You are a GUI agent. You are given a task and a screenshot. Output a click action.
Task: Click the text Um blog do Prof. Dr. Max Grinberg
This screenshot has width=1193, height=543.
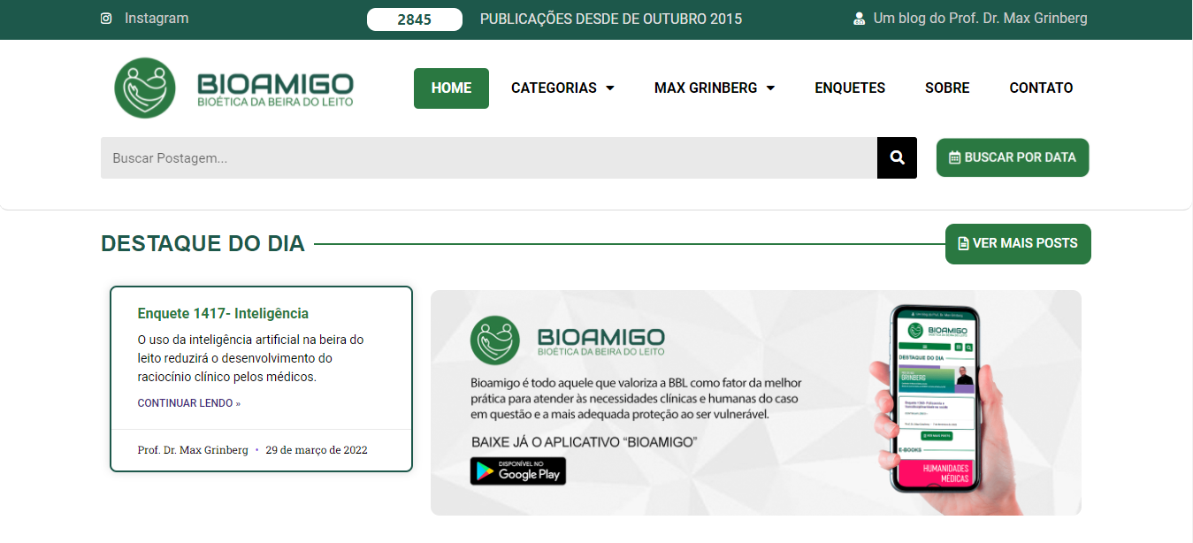pyautogui.click(x=981, y=19)
